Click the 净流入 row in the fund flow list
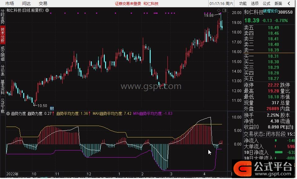The image size is (297, 179). tap(269, 141)
